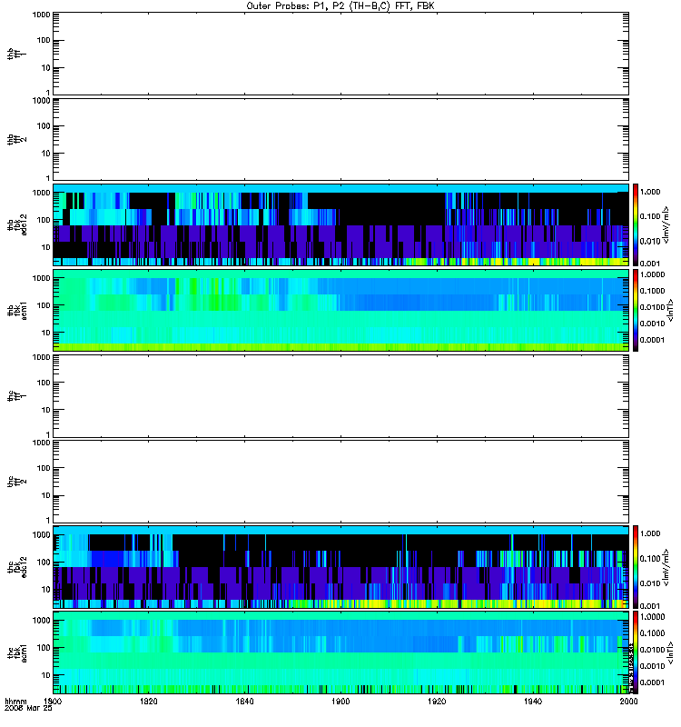Click inside the thb fbk scm1 spectrogram
Viewport: 681px width, 727px height.
click(341, 310)
